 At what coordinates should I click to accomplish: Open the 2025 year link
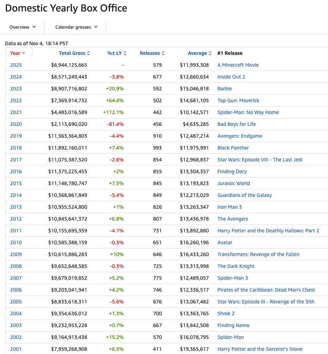pyautogui.click(x=16, y=65)
